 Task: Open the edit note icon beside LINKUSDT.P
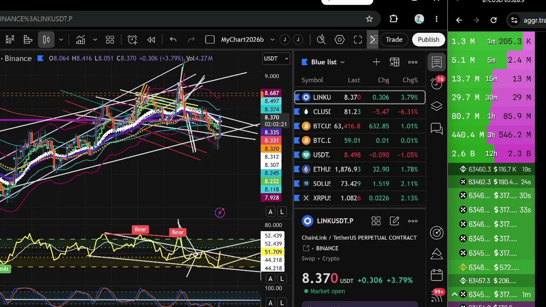395,221
